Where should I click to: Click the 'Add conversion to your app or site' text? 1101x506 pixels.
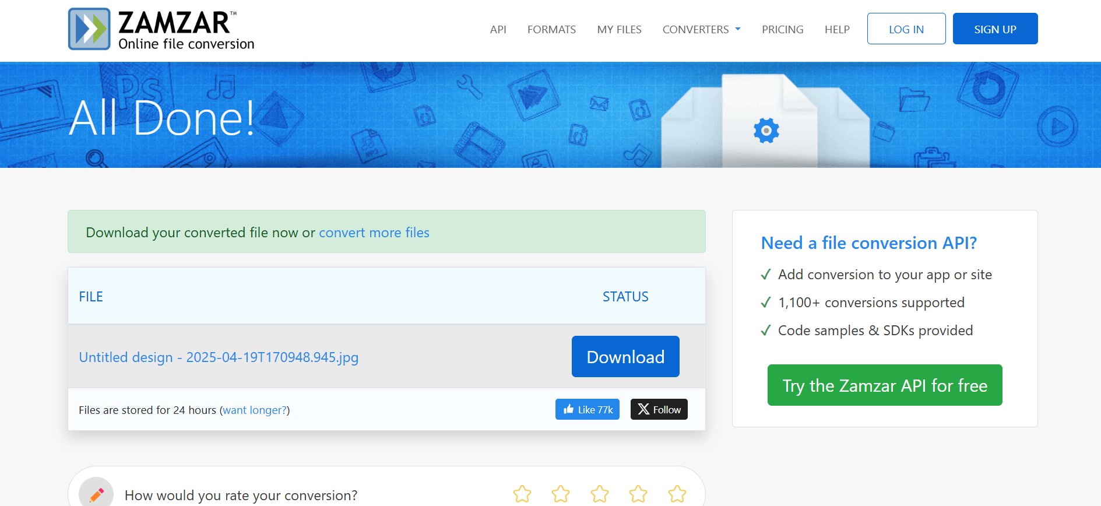[x=885, y=275]
